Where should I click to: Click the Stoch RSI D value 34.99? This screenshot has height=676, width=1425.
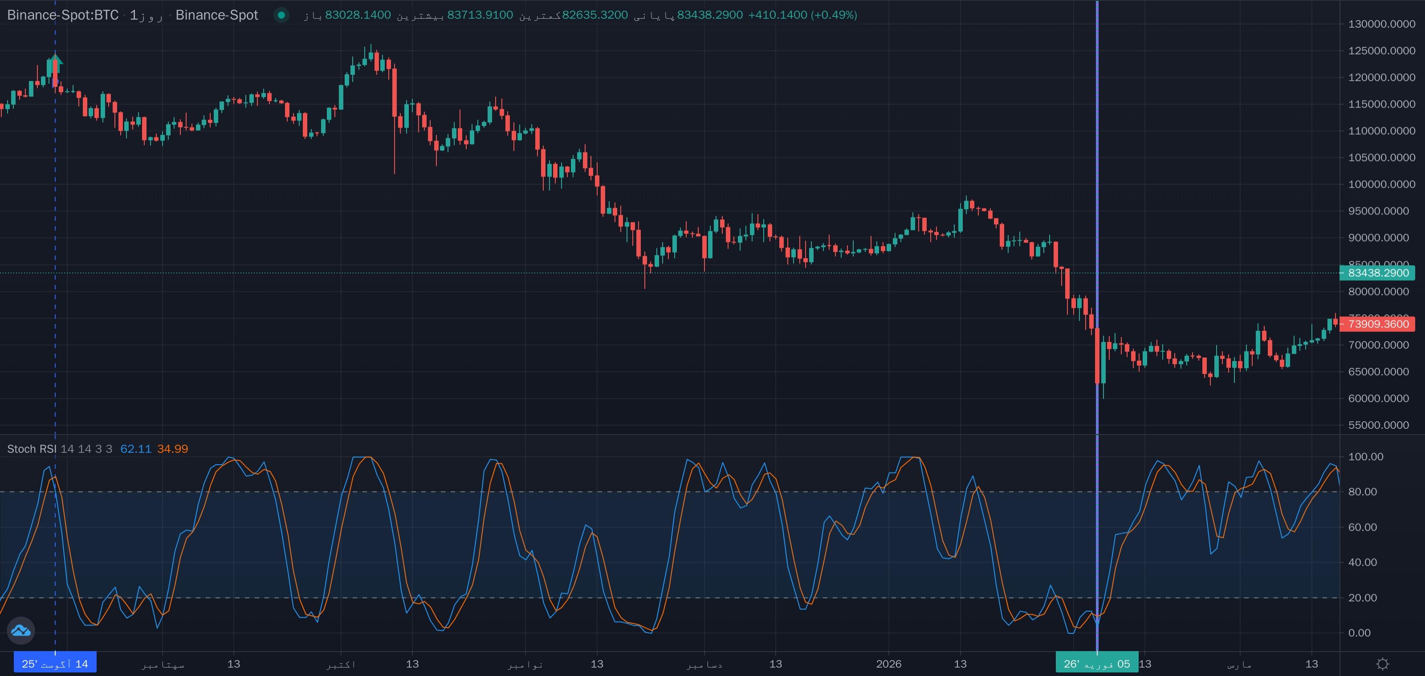[173, 448]
